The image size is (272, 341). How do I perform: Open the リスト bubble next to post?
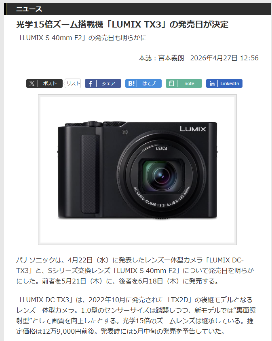click(73, 83)
